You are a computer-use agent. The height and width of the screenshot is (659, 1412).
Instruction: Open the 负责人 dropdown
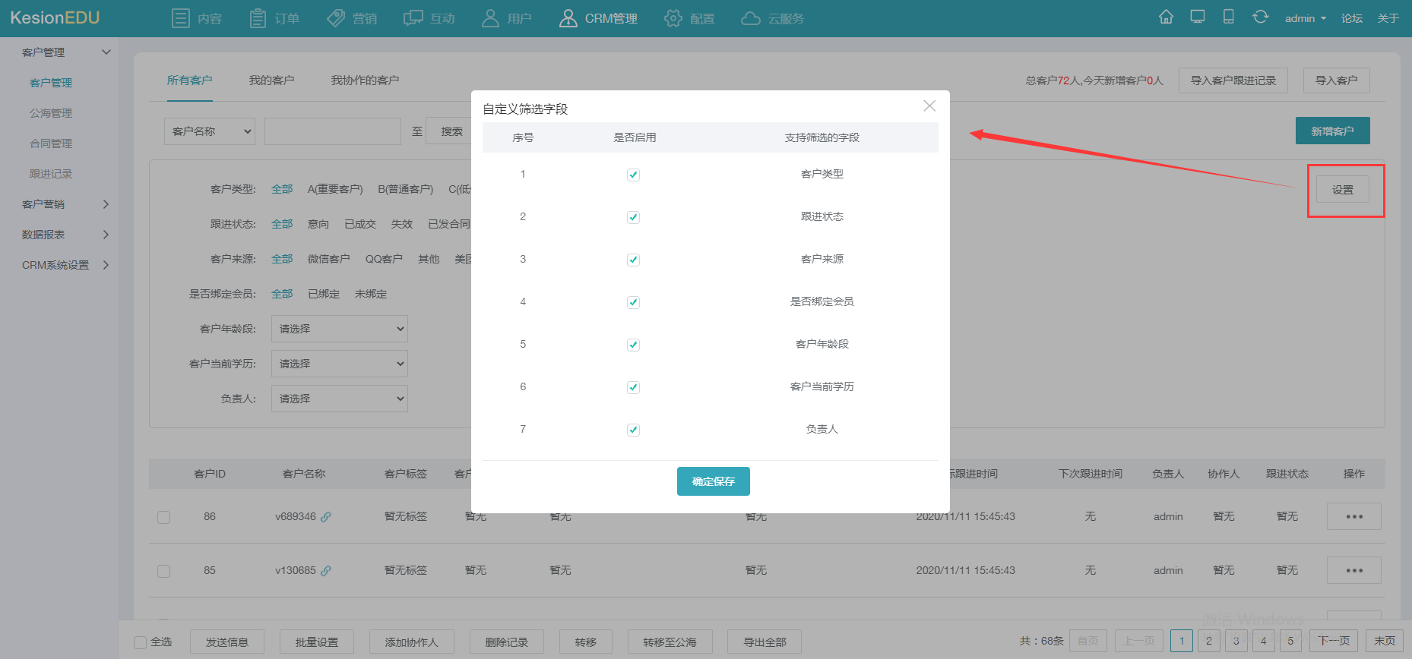click(340, 399)
